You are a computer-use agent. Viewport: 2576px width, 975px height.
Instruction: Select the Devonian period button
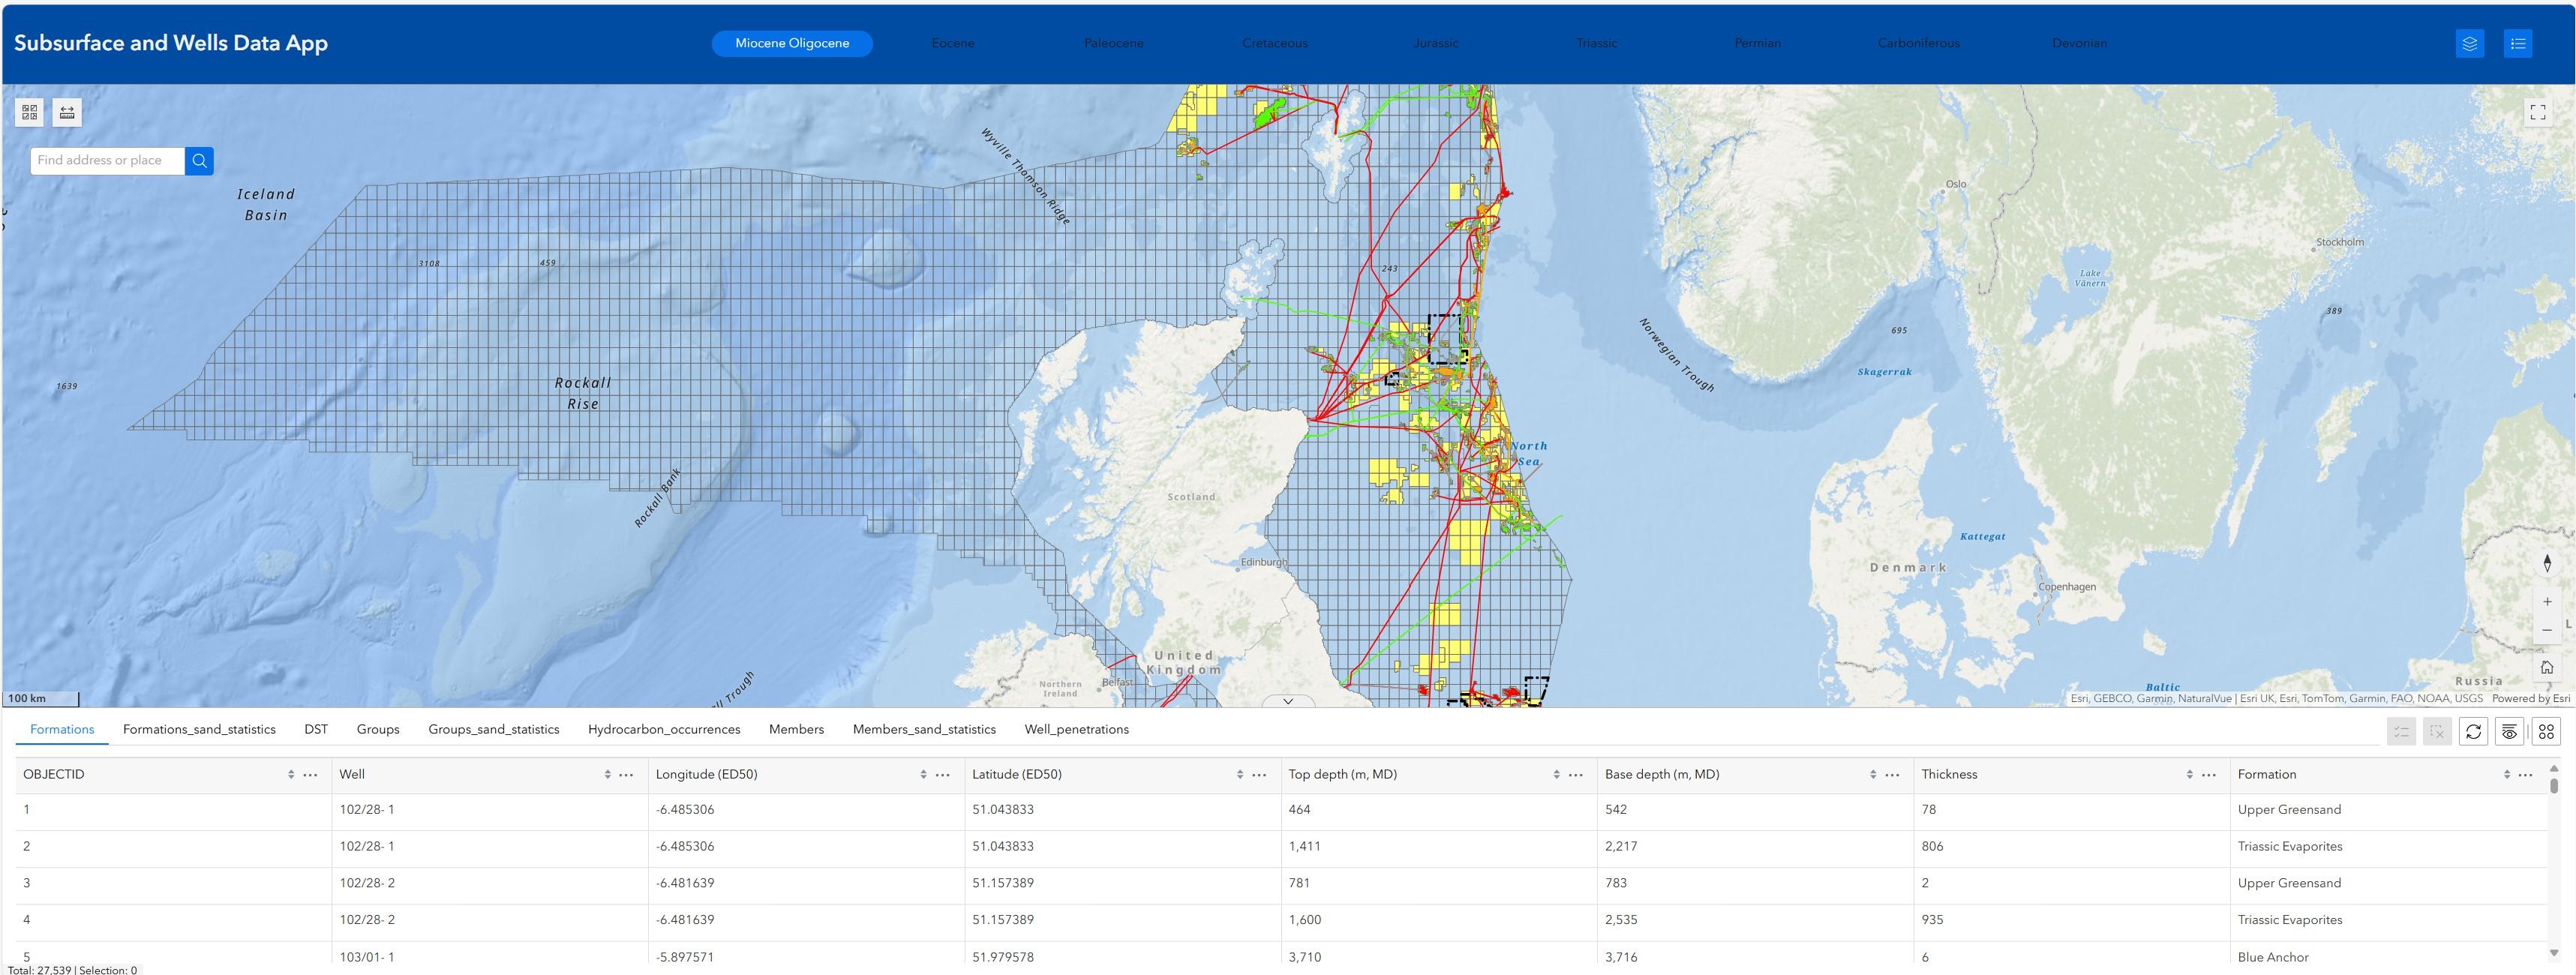point(2080,43)
